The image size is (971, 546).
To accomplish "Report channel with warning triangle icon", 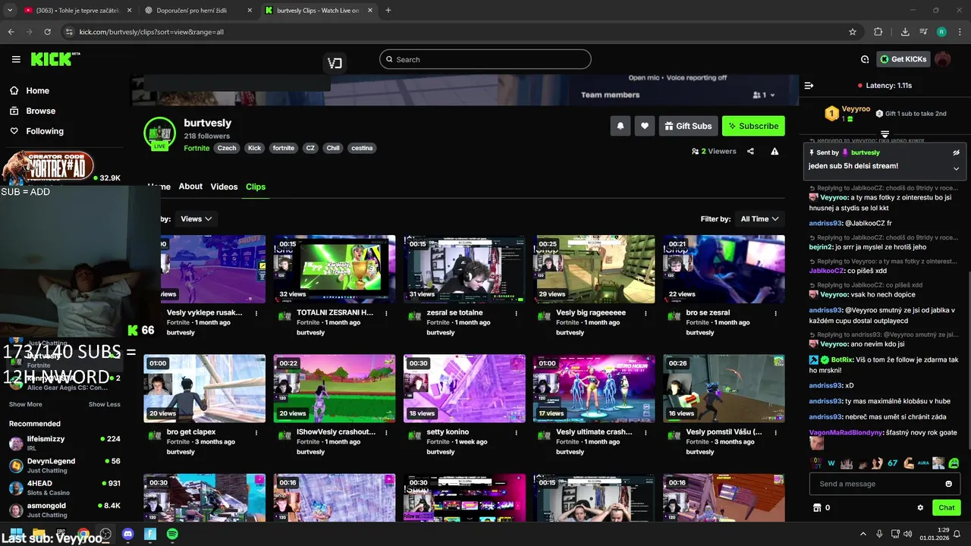I will 775,151.
